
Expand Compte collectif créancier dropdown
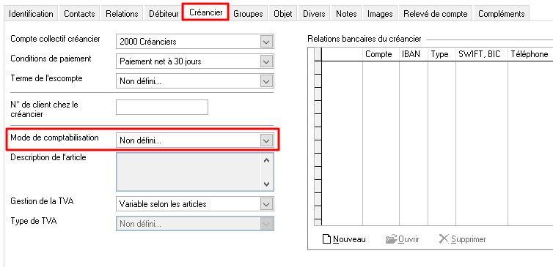pos(266,42)
